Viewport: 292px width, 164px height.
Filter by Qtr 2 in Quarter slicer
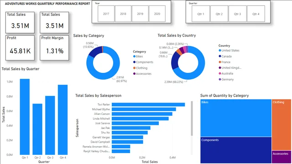click(x=219, y=14)
